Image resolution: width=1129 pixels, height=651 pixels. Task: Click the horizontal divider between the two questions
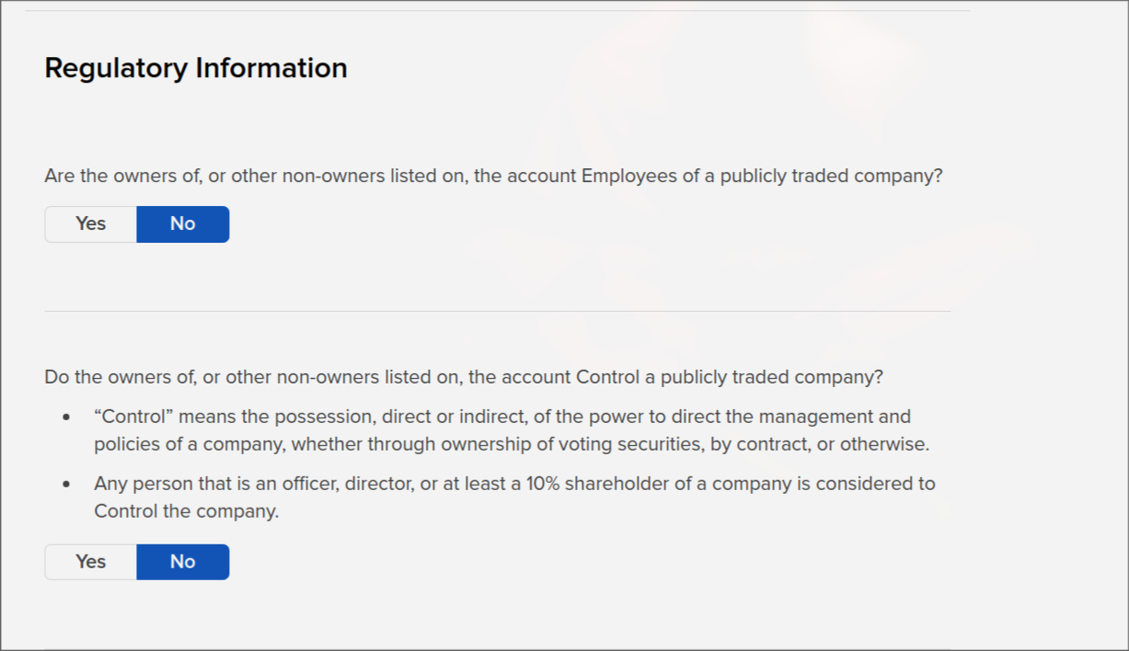tap(497, 311)
